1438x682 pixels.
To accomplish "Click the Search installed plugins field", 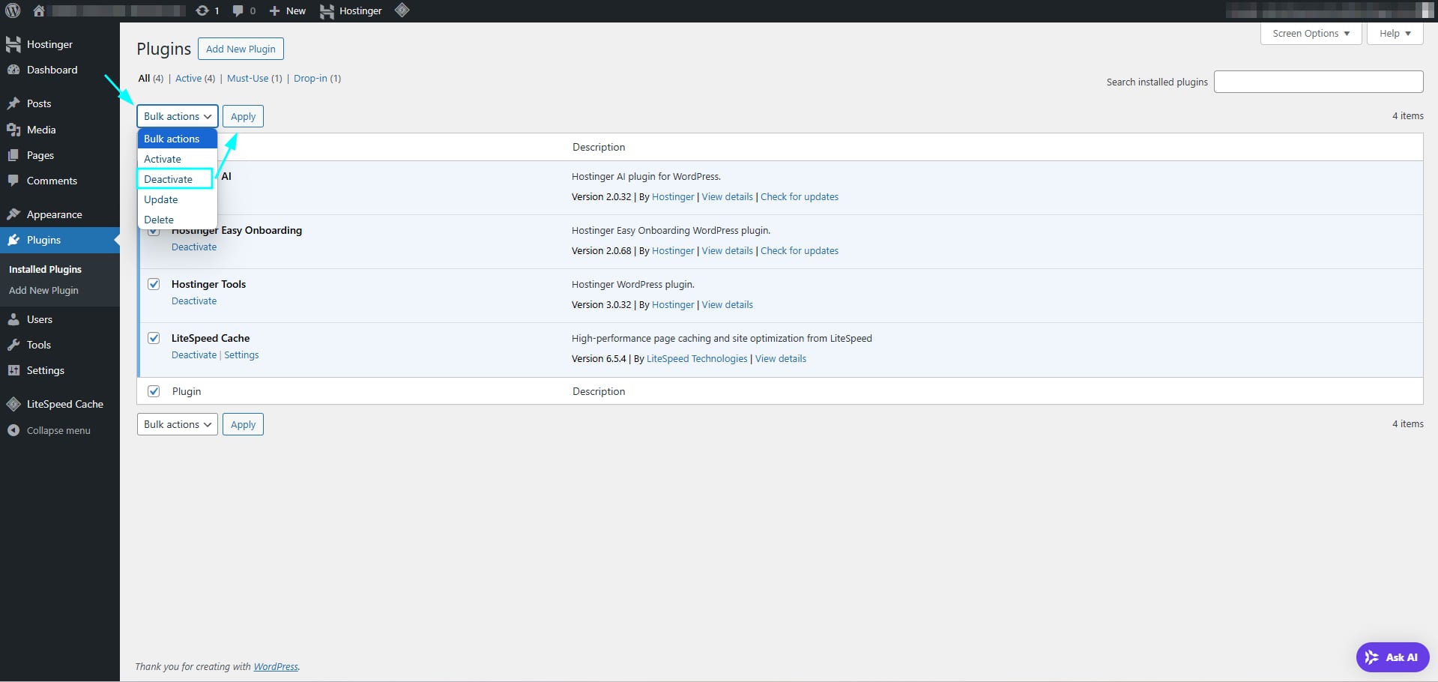I will pos(1317,82).
